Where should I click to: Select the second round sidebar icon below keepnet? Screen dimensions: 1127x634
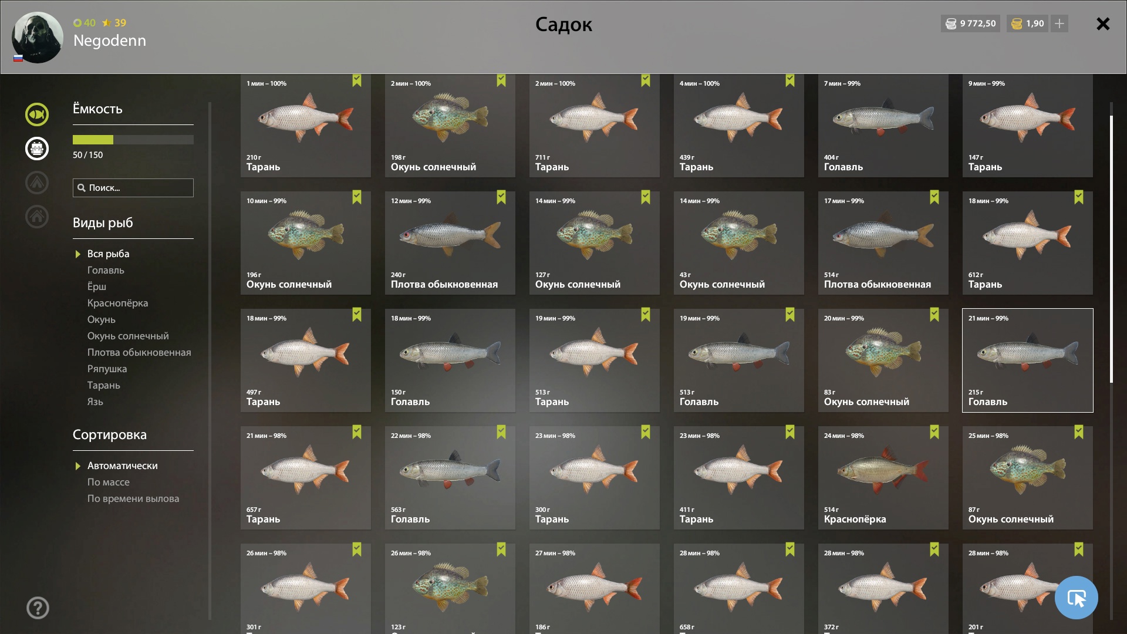tap(37, 149)
